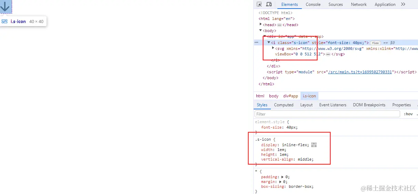Select i.s-icon in the breadcrumb bar
The image size is (418, 194).
click(x=309, y=96)
